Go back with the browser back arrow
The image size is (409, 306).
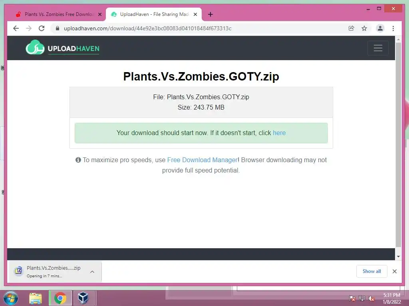(16, 28)
